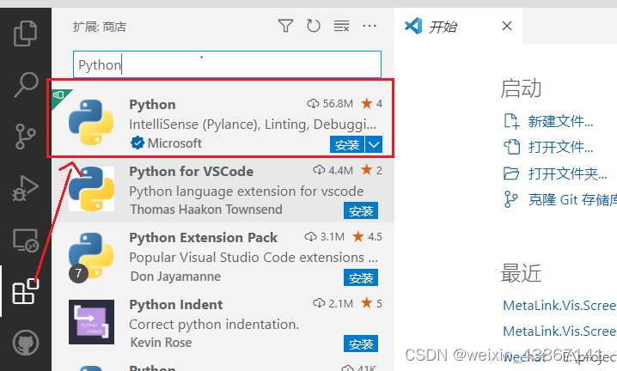Image resolution: width=617 pixels, height=371 pixels.
Task: Select the Python Indent title
Action: pos(176,305)
